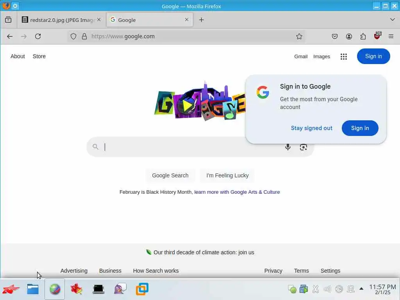Image resolution: width=400 pixels, height=300 pixels.
Task: Click the I'm Feeling Lucky button
Action: [227, 175]
